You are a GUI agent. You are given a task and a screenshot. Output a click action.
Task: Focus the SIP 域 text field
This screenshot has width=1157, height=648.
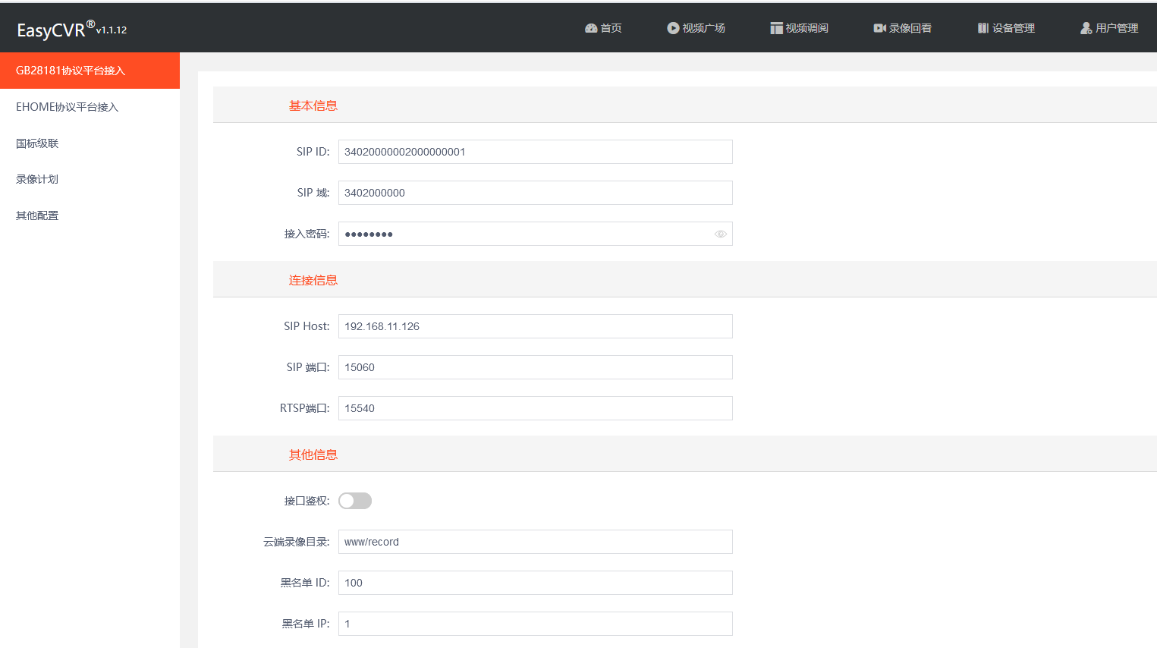click(535, 193)
